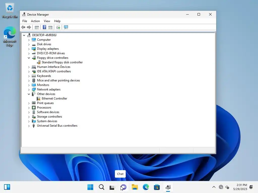Collapse the DESKTOP-4MR8I6J root node
This screenshot has width=258, height=193.
(24, 35)
